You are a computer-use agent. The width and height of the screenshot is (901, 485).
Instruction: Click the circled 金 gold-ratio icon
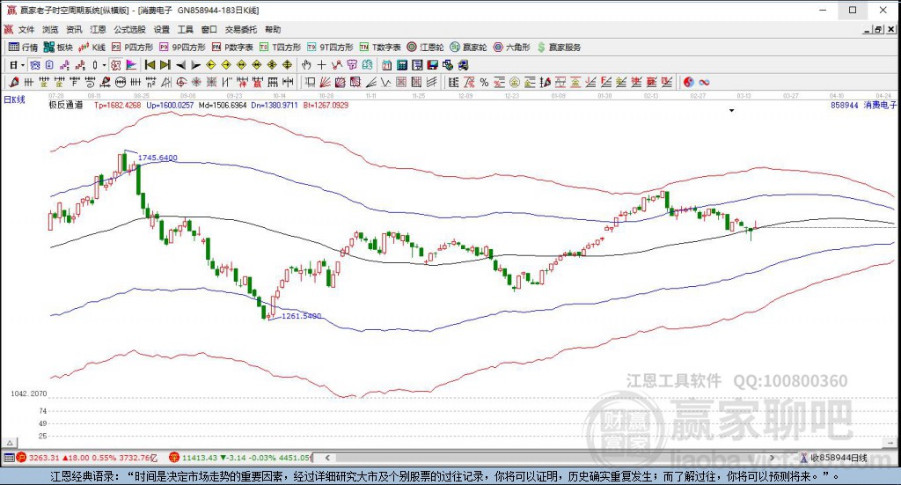point(514,82)
